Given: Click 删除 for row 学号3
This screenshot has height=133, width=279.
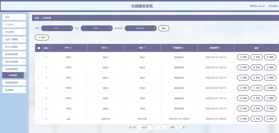Looking at the screenshot, I should click(x=270, y=78).
